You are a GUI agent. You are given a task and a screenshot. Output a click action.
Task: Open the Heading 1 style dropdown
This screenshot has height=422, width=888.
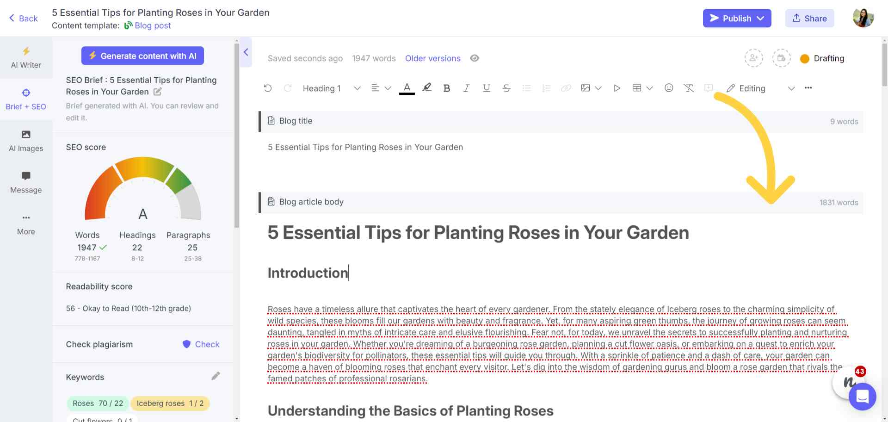330,88
